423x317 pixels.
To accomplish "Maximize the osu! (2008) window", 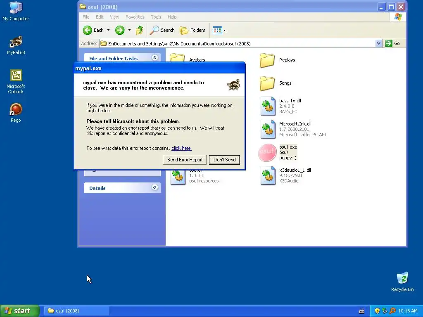I will pos(391,7).
